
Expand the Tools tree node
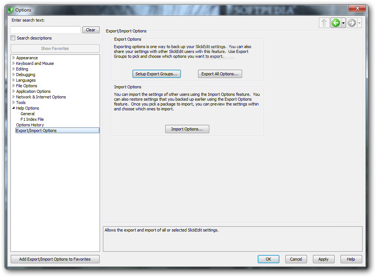click(14, 102)
